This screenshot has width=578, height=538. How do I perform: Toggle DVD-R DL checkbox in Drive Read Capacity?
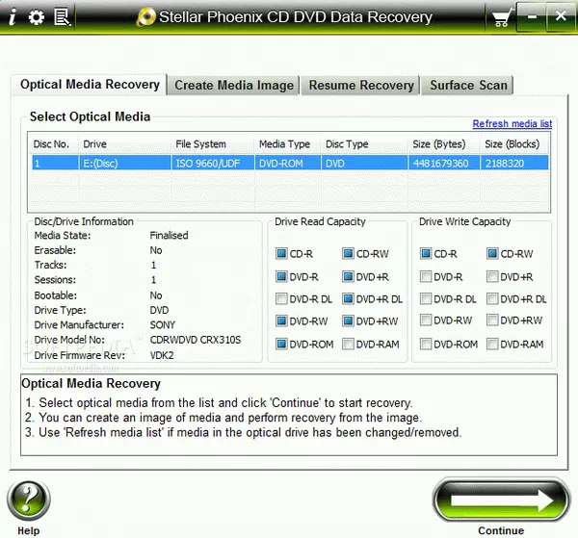coord(281,298)
